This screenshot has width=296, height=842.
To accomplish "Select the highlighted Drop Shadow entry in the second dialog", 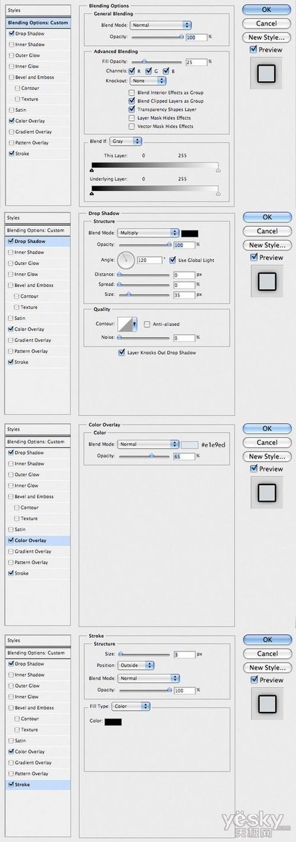I will (x=37, y=241).
